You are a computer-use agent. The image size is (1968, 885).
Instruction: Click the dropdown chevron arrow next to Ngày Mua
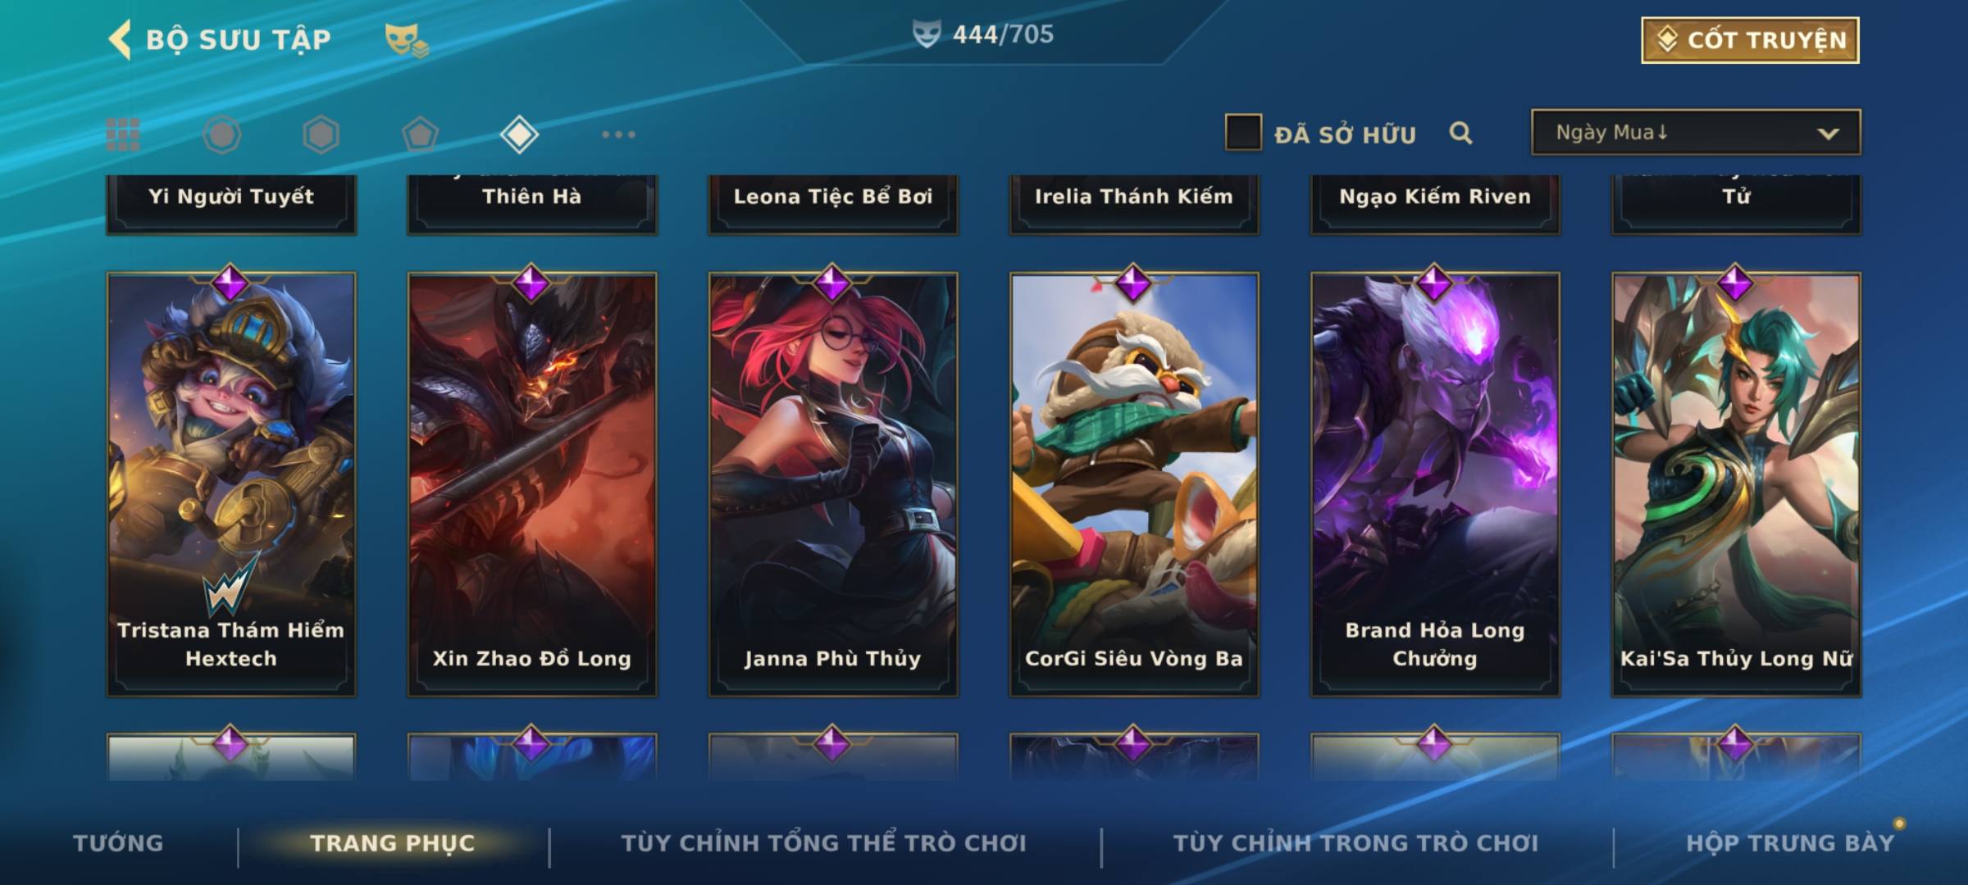click(x=1828, y=134)
